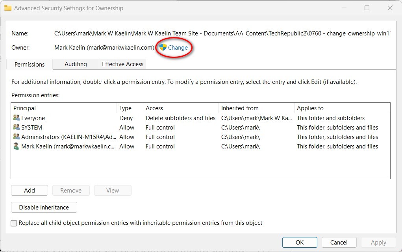
Task: Click the View button for selected entry
Action: [x=113, y=190]
